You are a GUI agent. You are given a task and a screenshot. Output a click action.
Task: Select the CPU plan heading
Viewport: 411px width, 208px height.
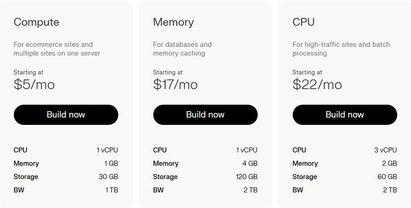tap(303, 22)
